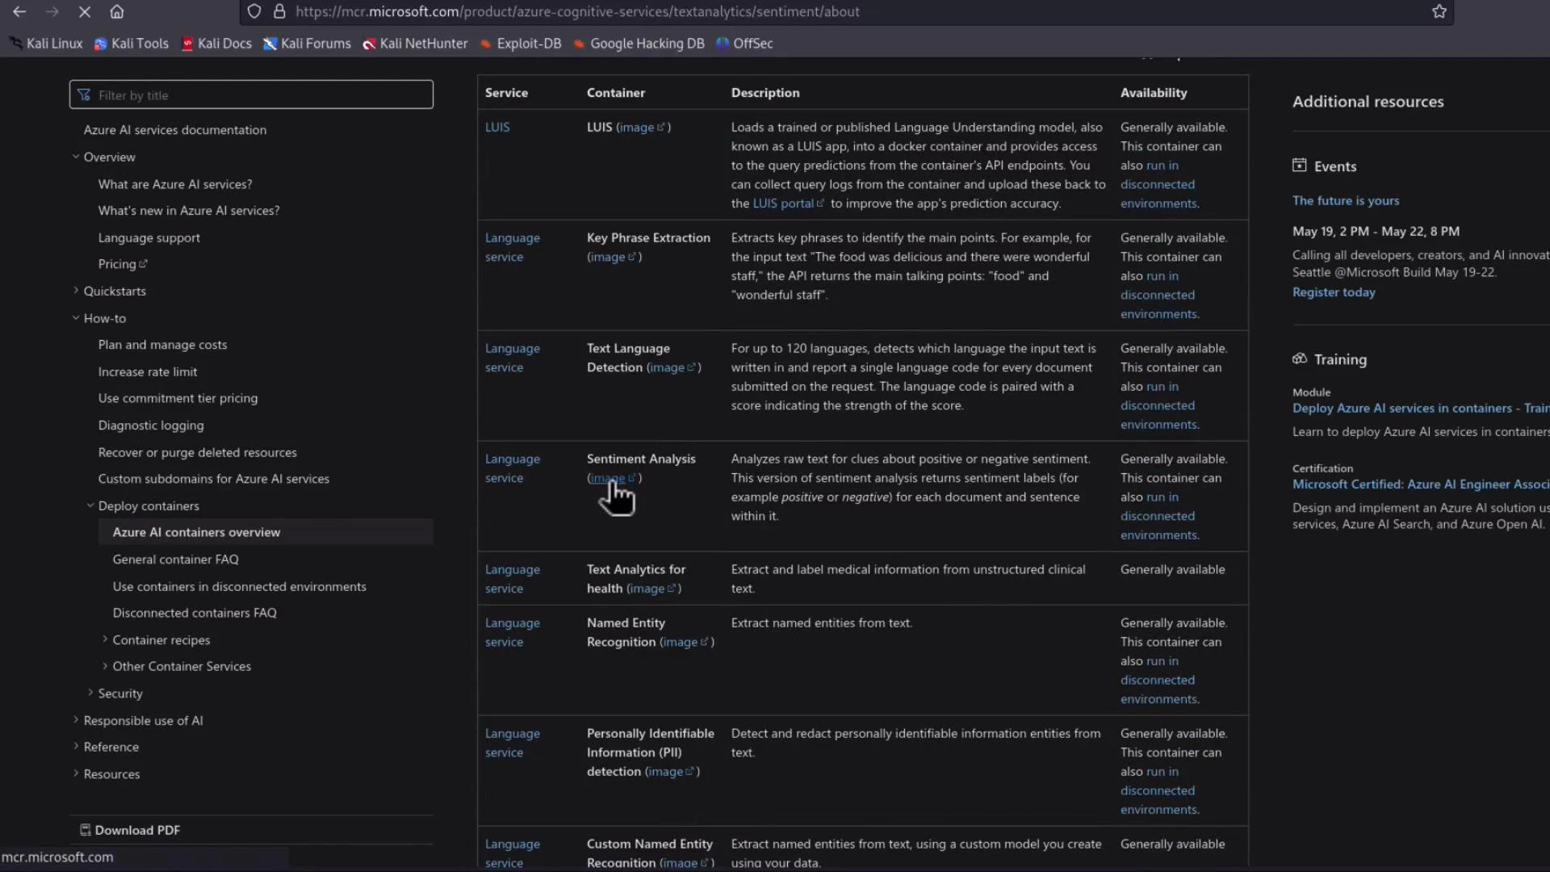Expand the Container recipes section
Image resolution: width=1550 pixels, height=872 pixels.
point(104,639)
